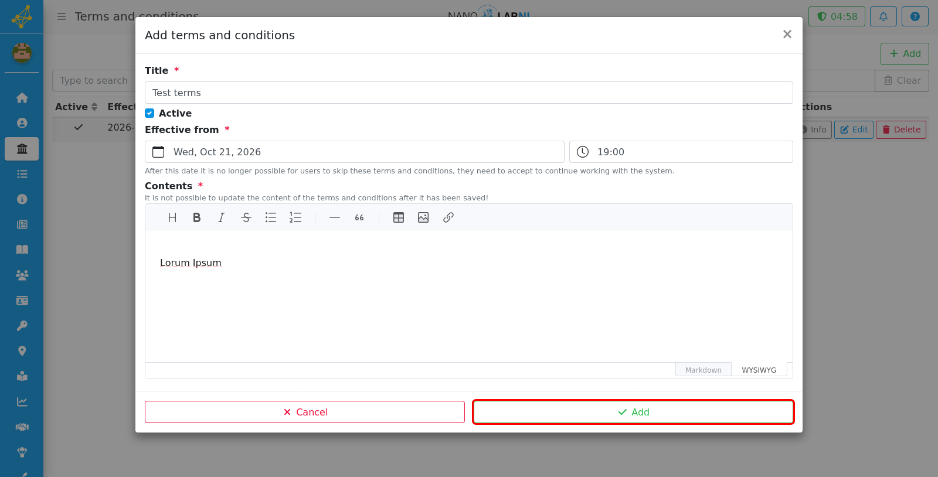Viewport: 938px width, 477px height.
Task: Open the user avatar in sidebar
Action: [x=22, y=53]
